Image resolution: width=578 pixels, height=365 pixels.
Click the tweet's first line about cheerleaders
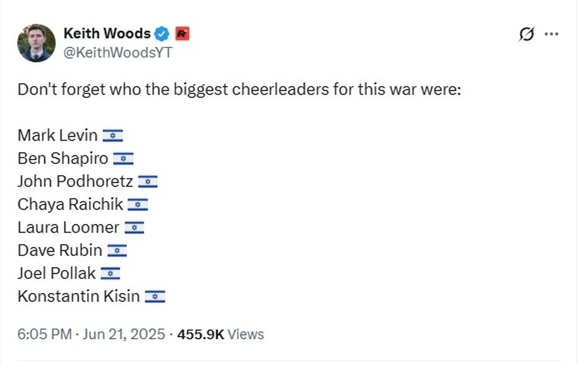click(239, 90)
